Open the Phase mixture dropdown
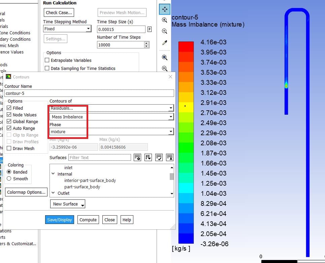This screenshot has width=325, height=263. tap(111, 131)
